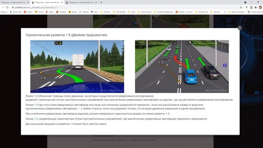Open the Музыка bookmark
Screen dimensions: 263x148
click(84, 12)
